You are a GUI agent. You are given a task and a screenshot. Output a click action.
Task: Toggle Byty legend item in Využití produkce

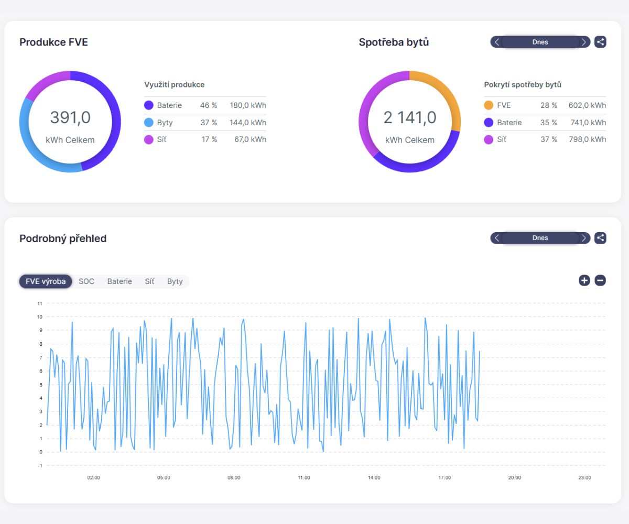click(165, 123)
